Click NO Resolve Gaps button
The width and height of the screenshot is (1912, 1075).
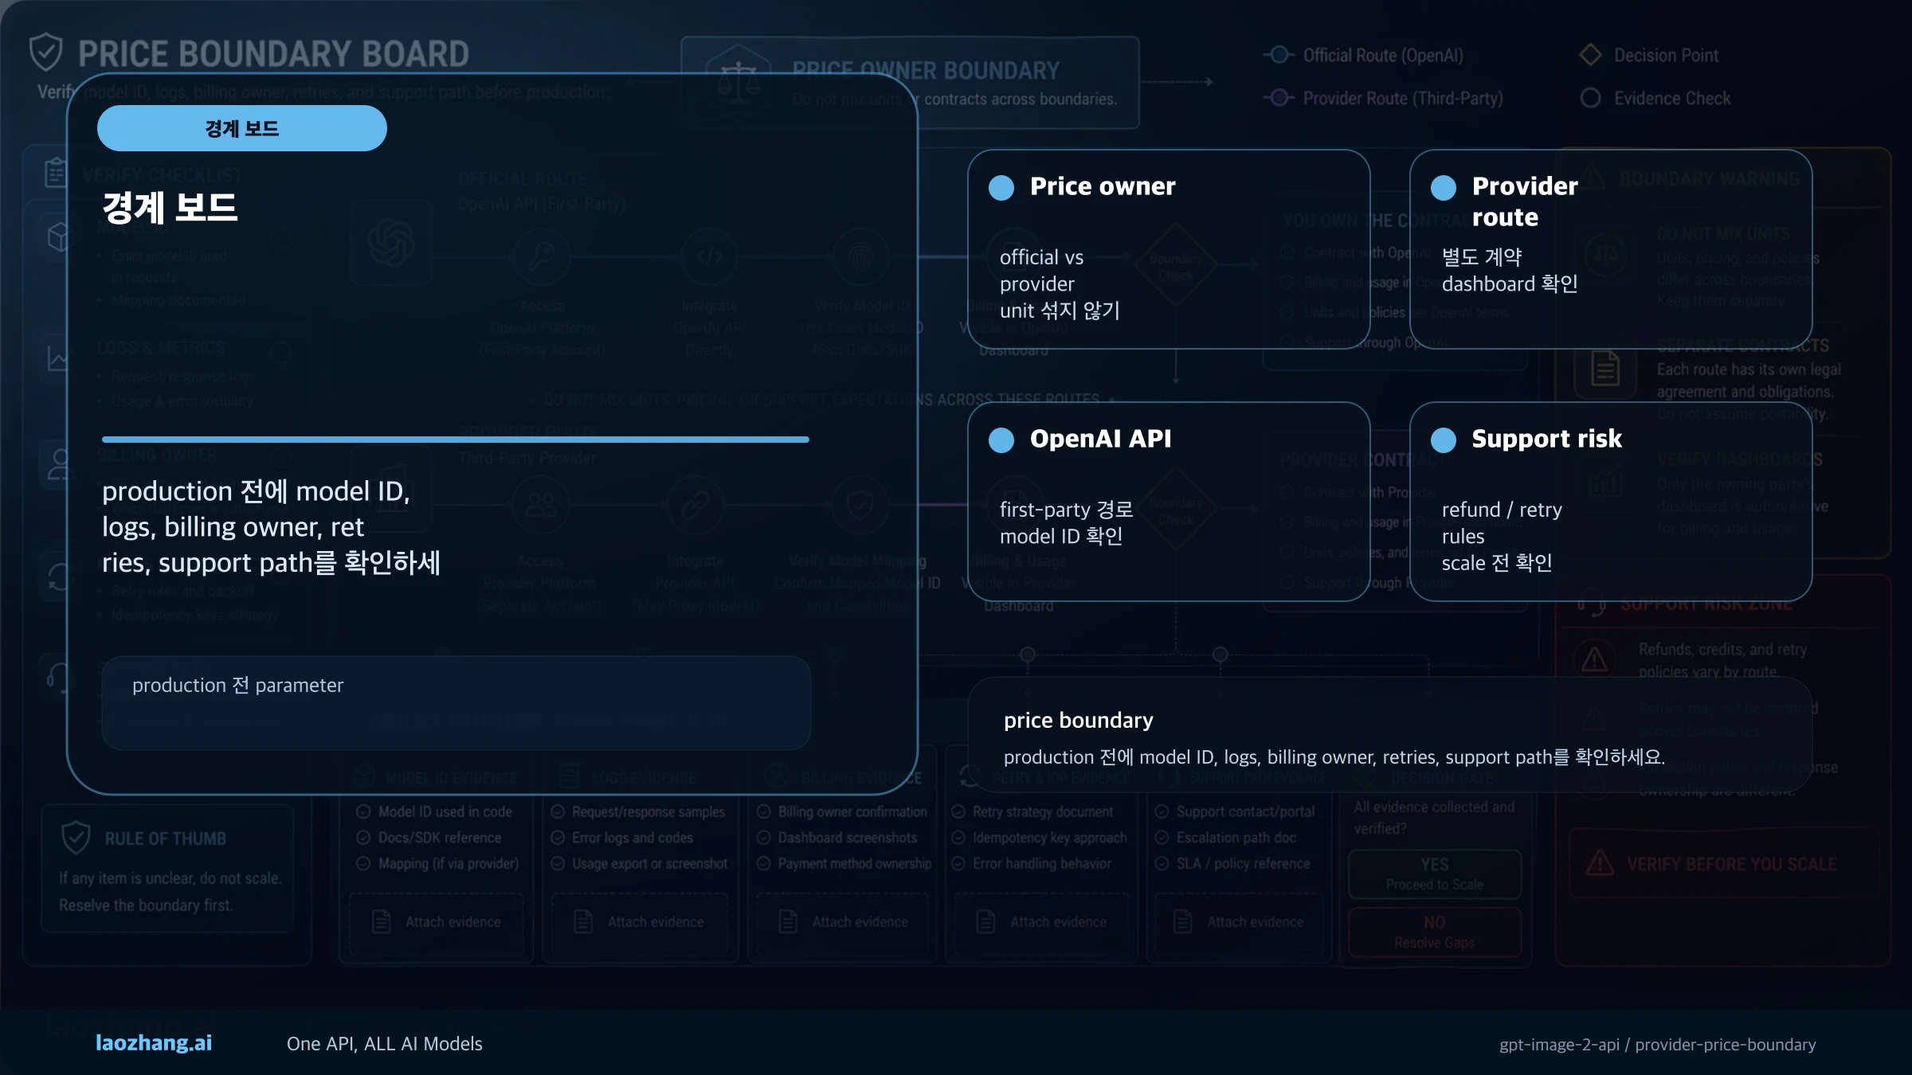pos(1434,932)
